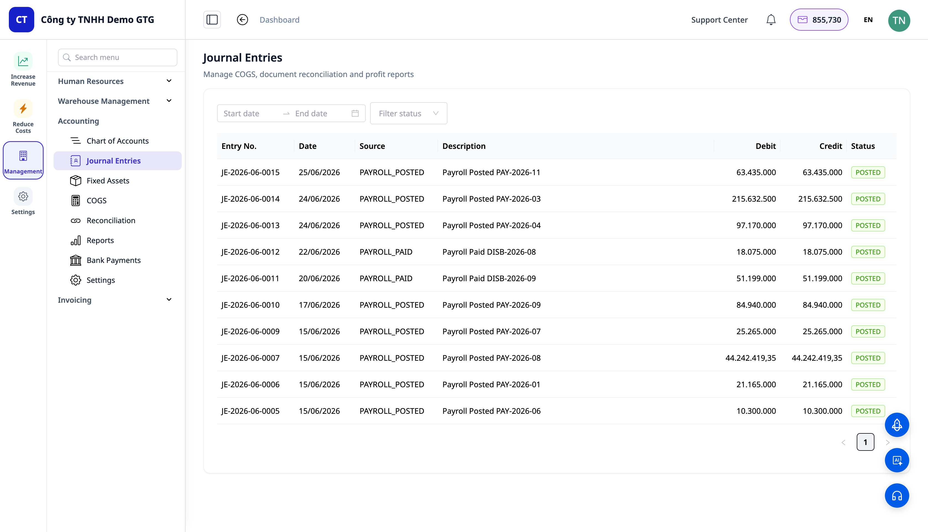Click entry number JE-2026-06-0015

[250, 172]
